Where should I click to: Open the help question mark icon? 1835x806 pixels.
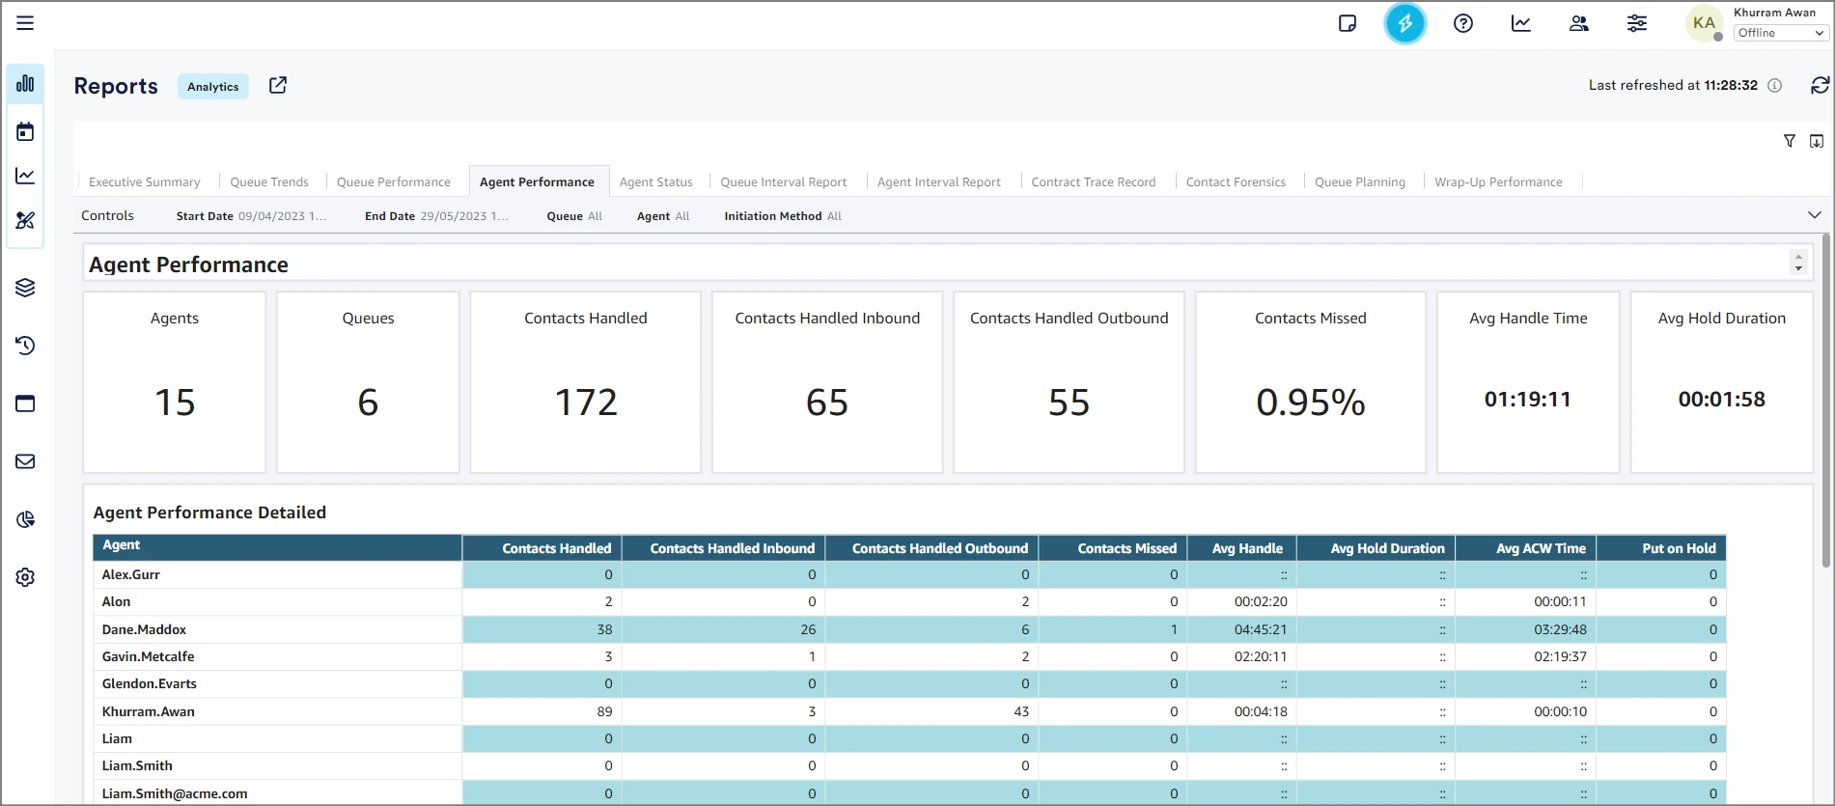[x=1462, y=23]
